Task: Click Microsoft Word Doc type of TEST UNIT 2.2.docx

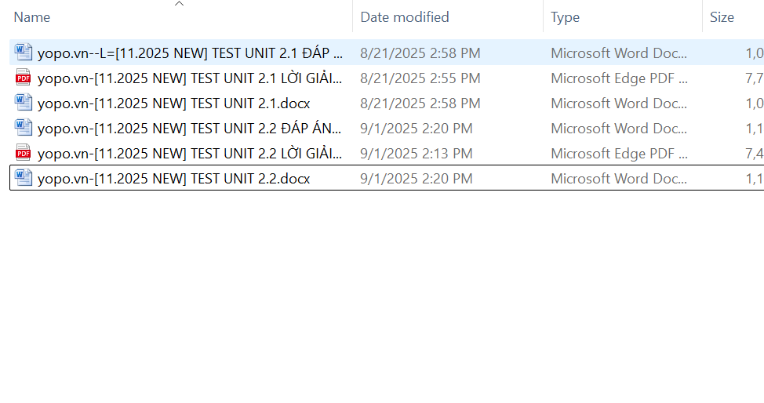Action: tap(620, 179)
